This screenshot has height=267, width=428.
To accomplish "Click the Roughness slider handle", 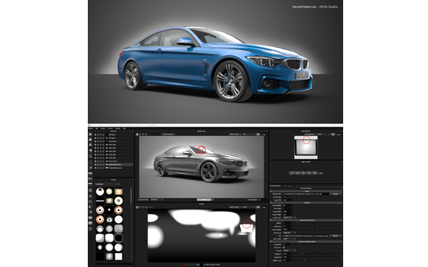I will [x=293, y=244].
